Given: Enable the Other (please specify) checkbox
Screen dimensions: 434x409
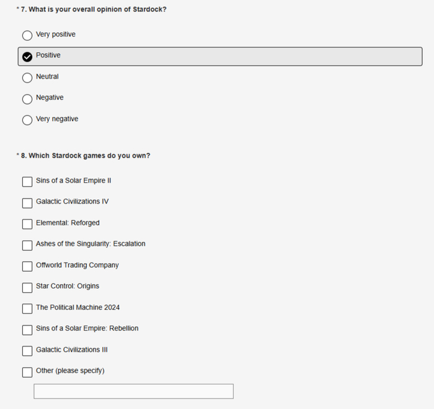Looking at the screenshot, I should pos(27,372).
